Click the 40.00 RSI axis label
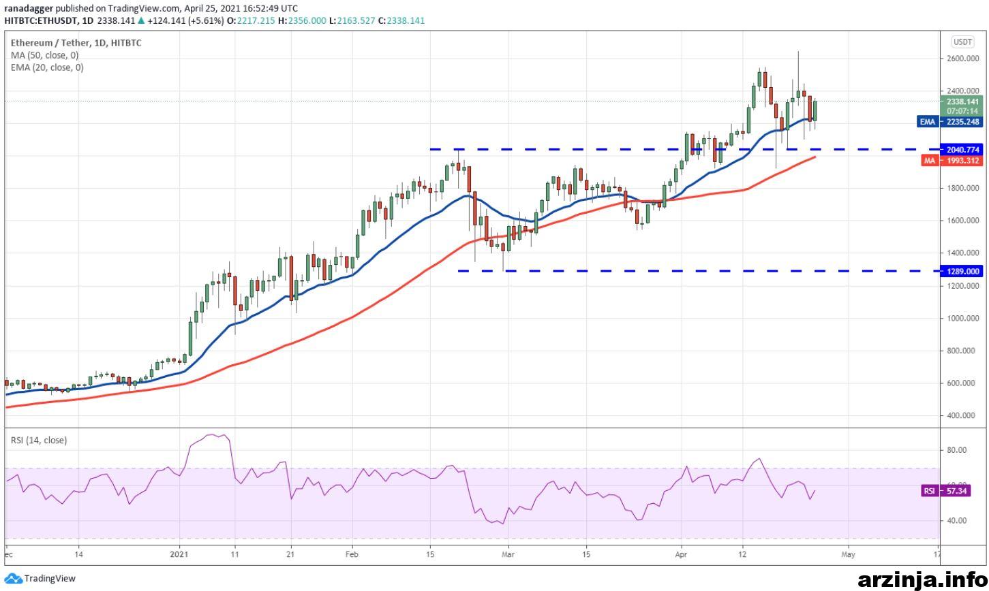This screenshot has height=591, width=989. (x=956, y=521)
